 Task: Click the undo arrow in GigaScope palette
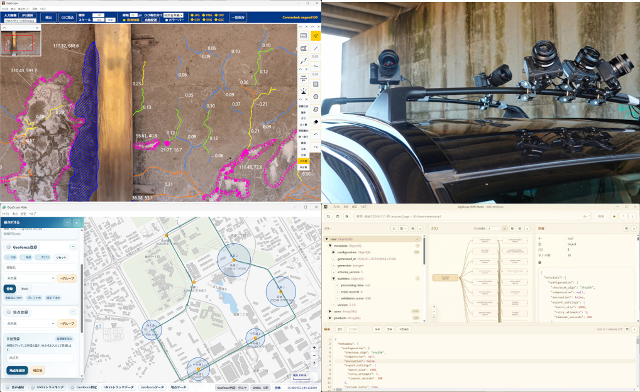316,134
